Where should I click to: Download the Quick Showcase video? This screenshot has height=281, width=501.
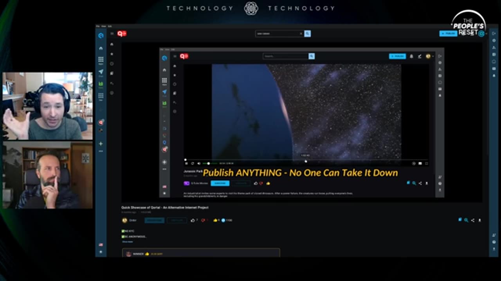click(x=479, y=220)
